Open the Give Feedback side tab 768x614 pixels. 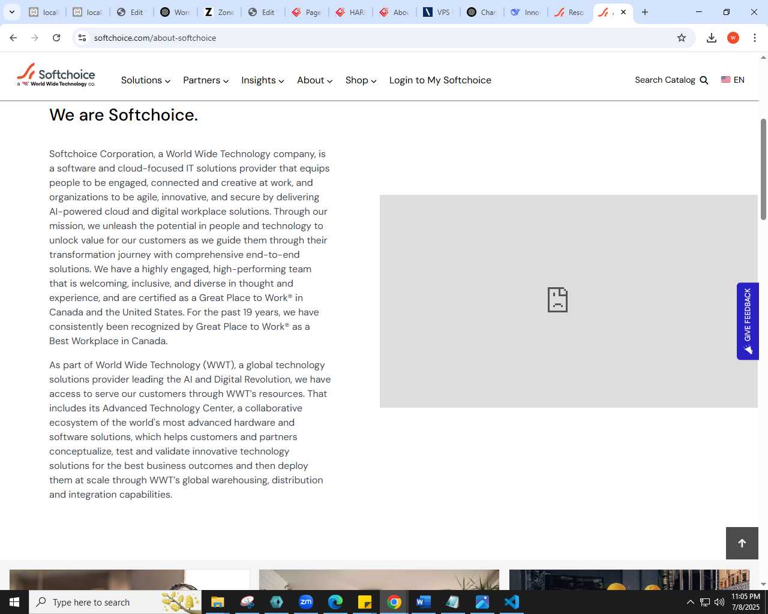pyautogui.click(x=748, y=321)
